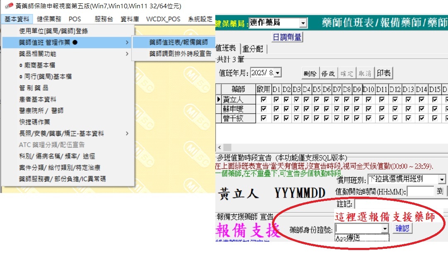The width and height of the screenshot is (448, 262).
Task: Open the 藥師身份證號 dropdown
Action: click(x=385, y=229)
